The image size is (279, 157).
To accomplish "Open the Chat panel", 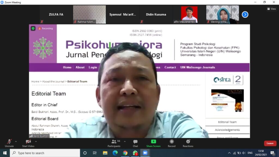I will pyautogui.click(x=135, y=143).
